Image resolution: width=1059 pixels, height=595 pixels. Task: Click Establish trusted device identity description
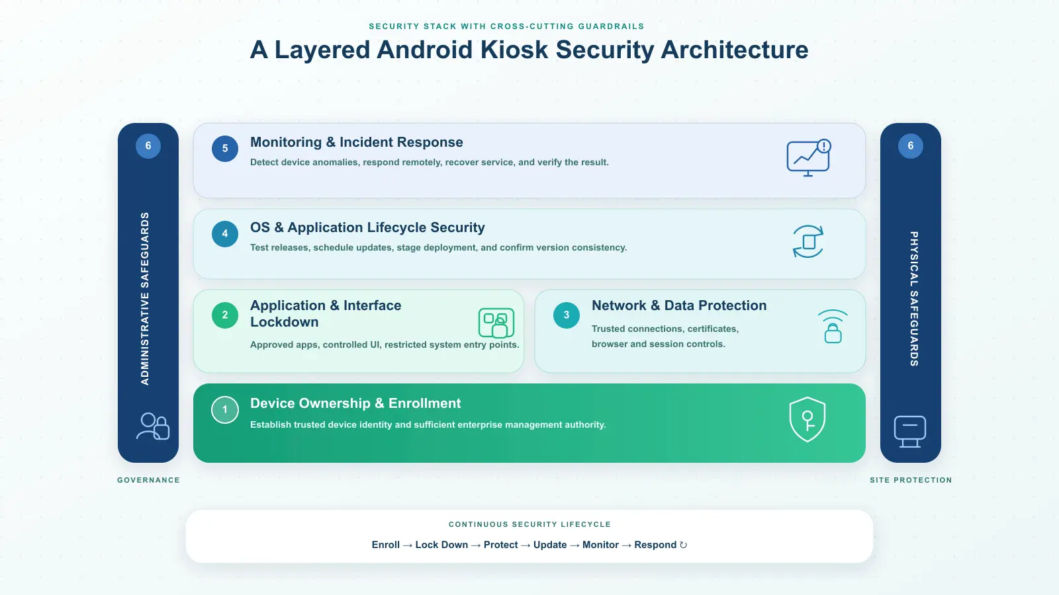pyautogui.click(x=428, y=424)
